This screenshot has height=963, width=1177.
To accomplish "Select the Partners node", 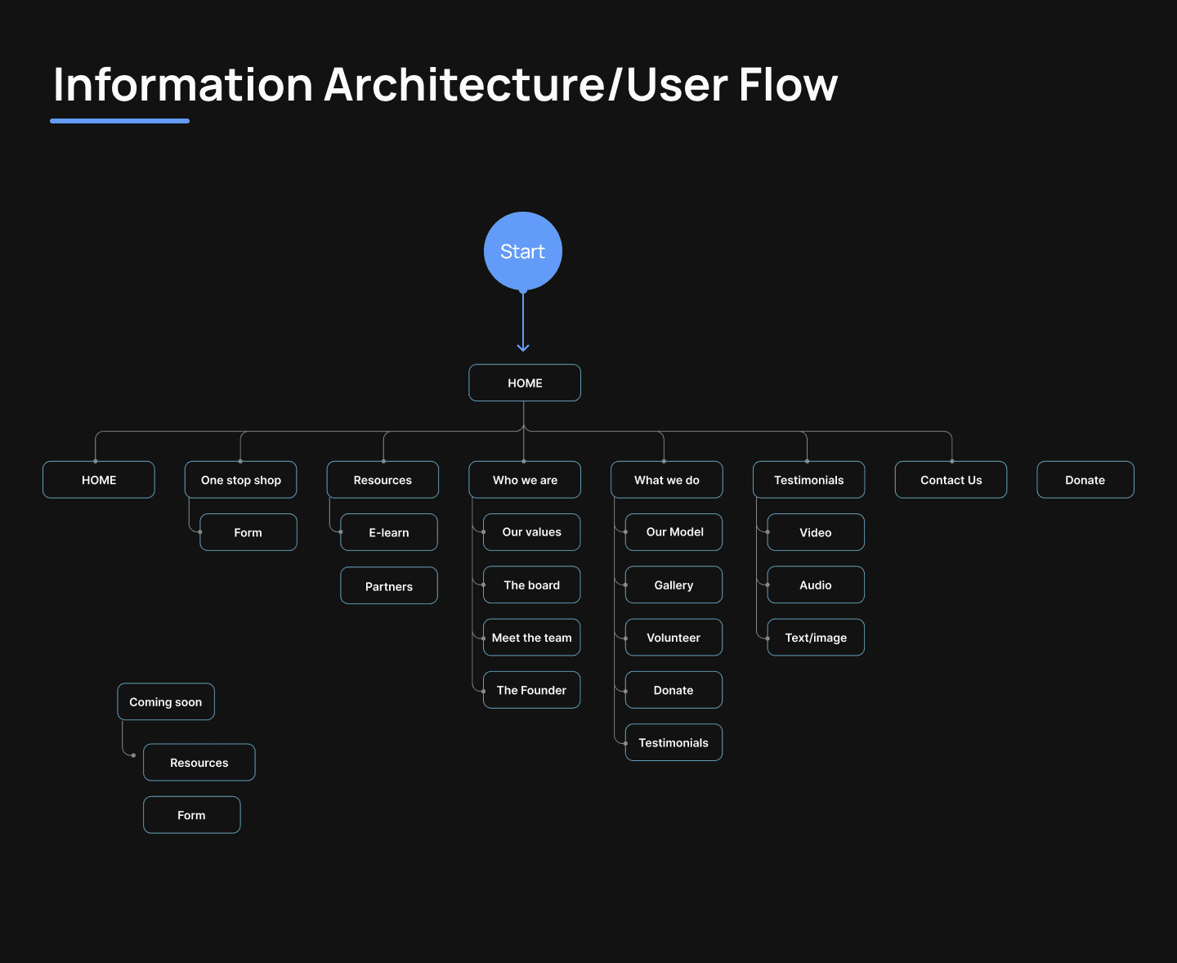I will point(388,585).
